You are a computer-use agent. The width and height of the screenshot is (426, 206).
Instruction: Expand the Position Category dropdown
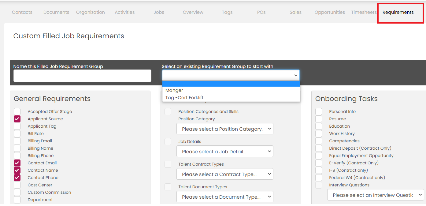click(x=225, y=129)
